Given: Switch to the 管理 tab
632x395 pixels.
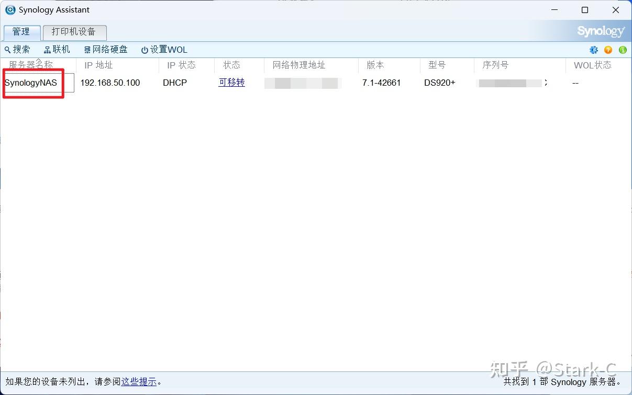Looking at the screenshot, I should click(x=21, y=32).
